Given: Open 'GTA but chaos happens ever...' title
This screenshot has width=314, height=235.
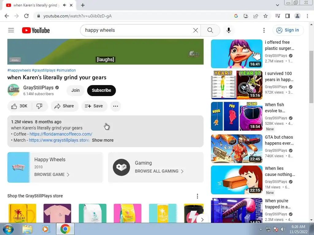Looking at the screenshot, I should (279, 140).
